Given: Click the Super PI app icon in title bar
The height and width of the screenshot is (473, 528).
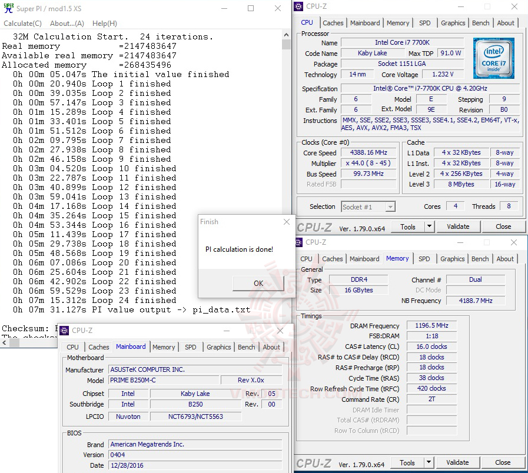Looking at the screenshot, I should (8, 8).
